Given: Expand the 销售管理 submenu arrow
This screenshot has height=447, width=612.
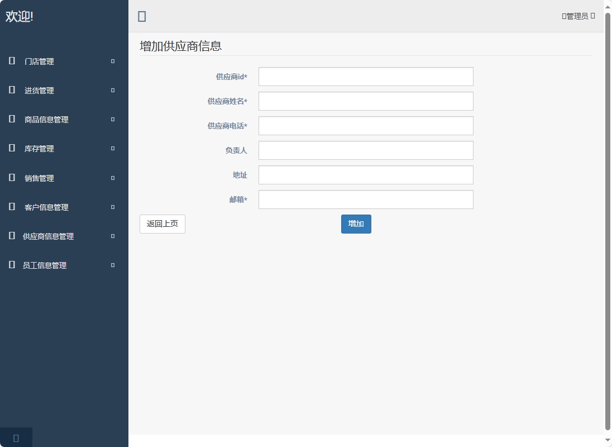Looking at the screenshot, I should 113,178.
